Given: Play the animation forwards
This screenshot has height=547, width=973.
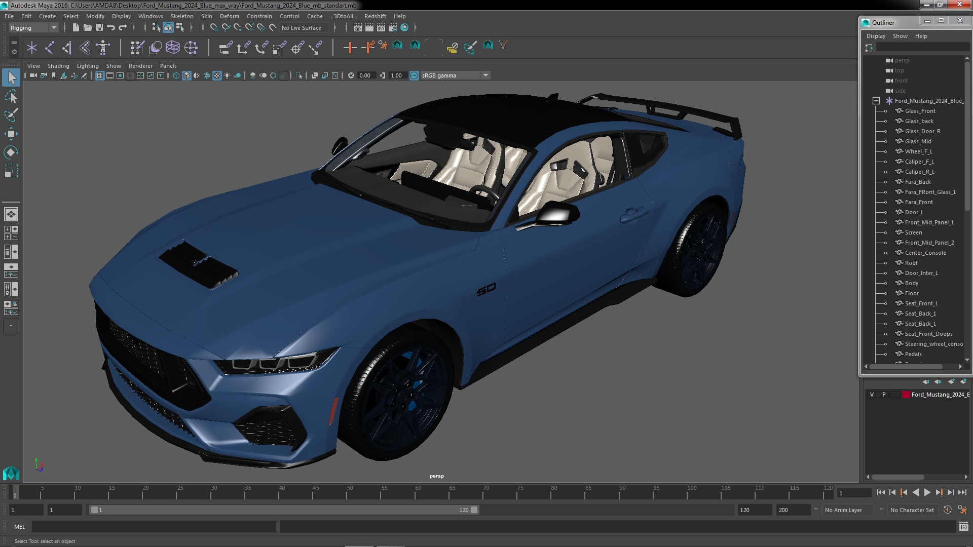Looking at the screenshot, I should (927, 492).
